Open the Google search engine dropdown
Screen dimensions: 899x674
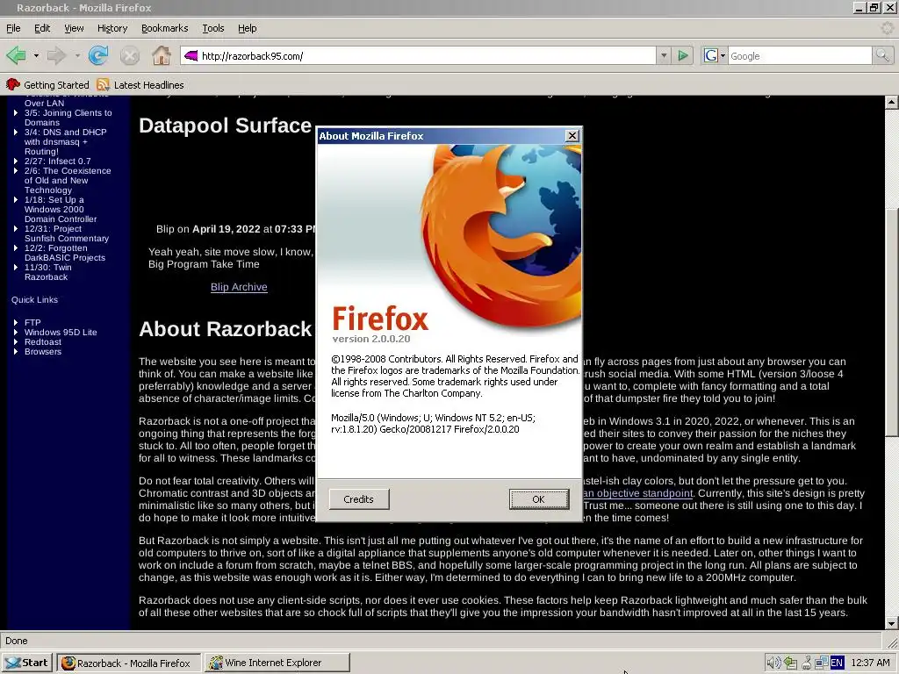[723, 55]
